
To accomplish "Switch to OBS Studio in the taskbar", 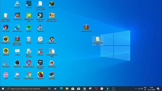I will tap(113, 89).
